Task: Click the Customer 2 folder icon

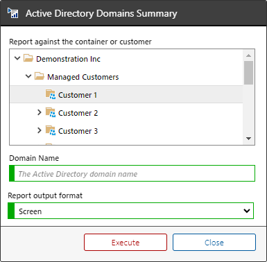Action: coord(51,112)
